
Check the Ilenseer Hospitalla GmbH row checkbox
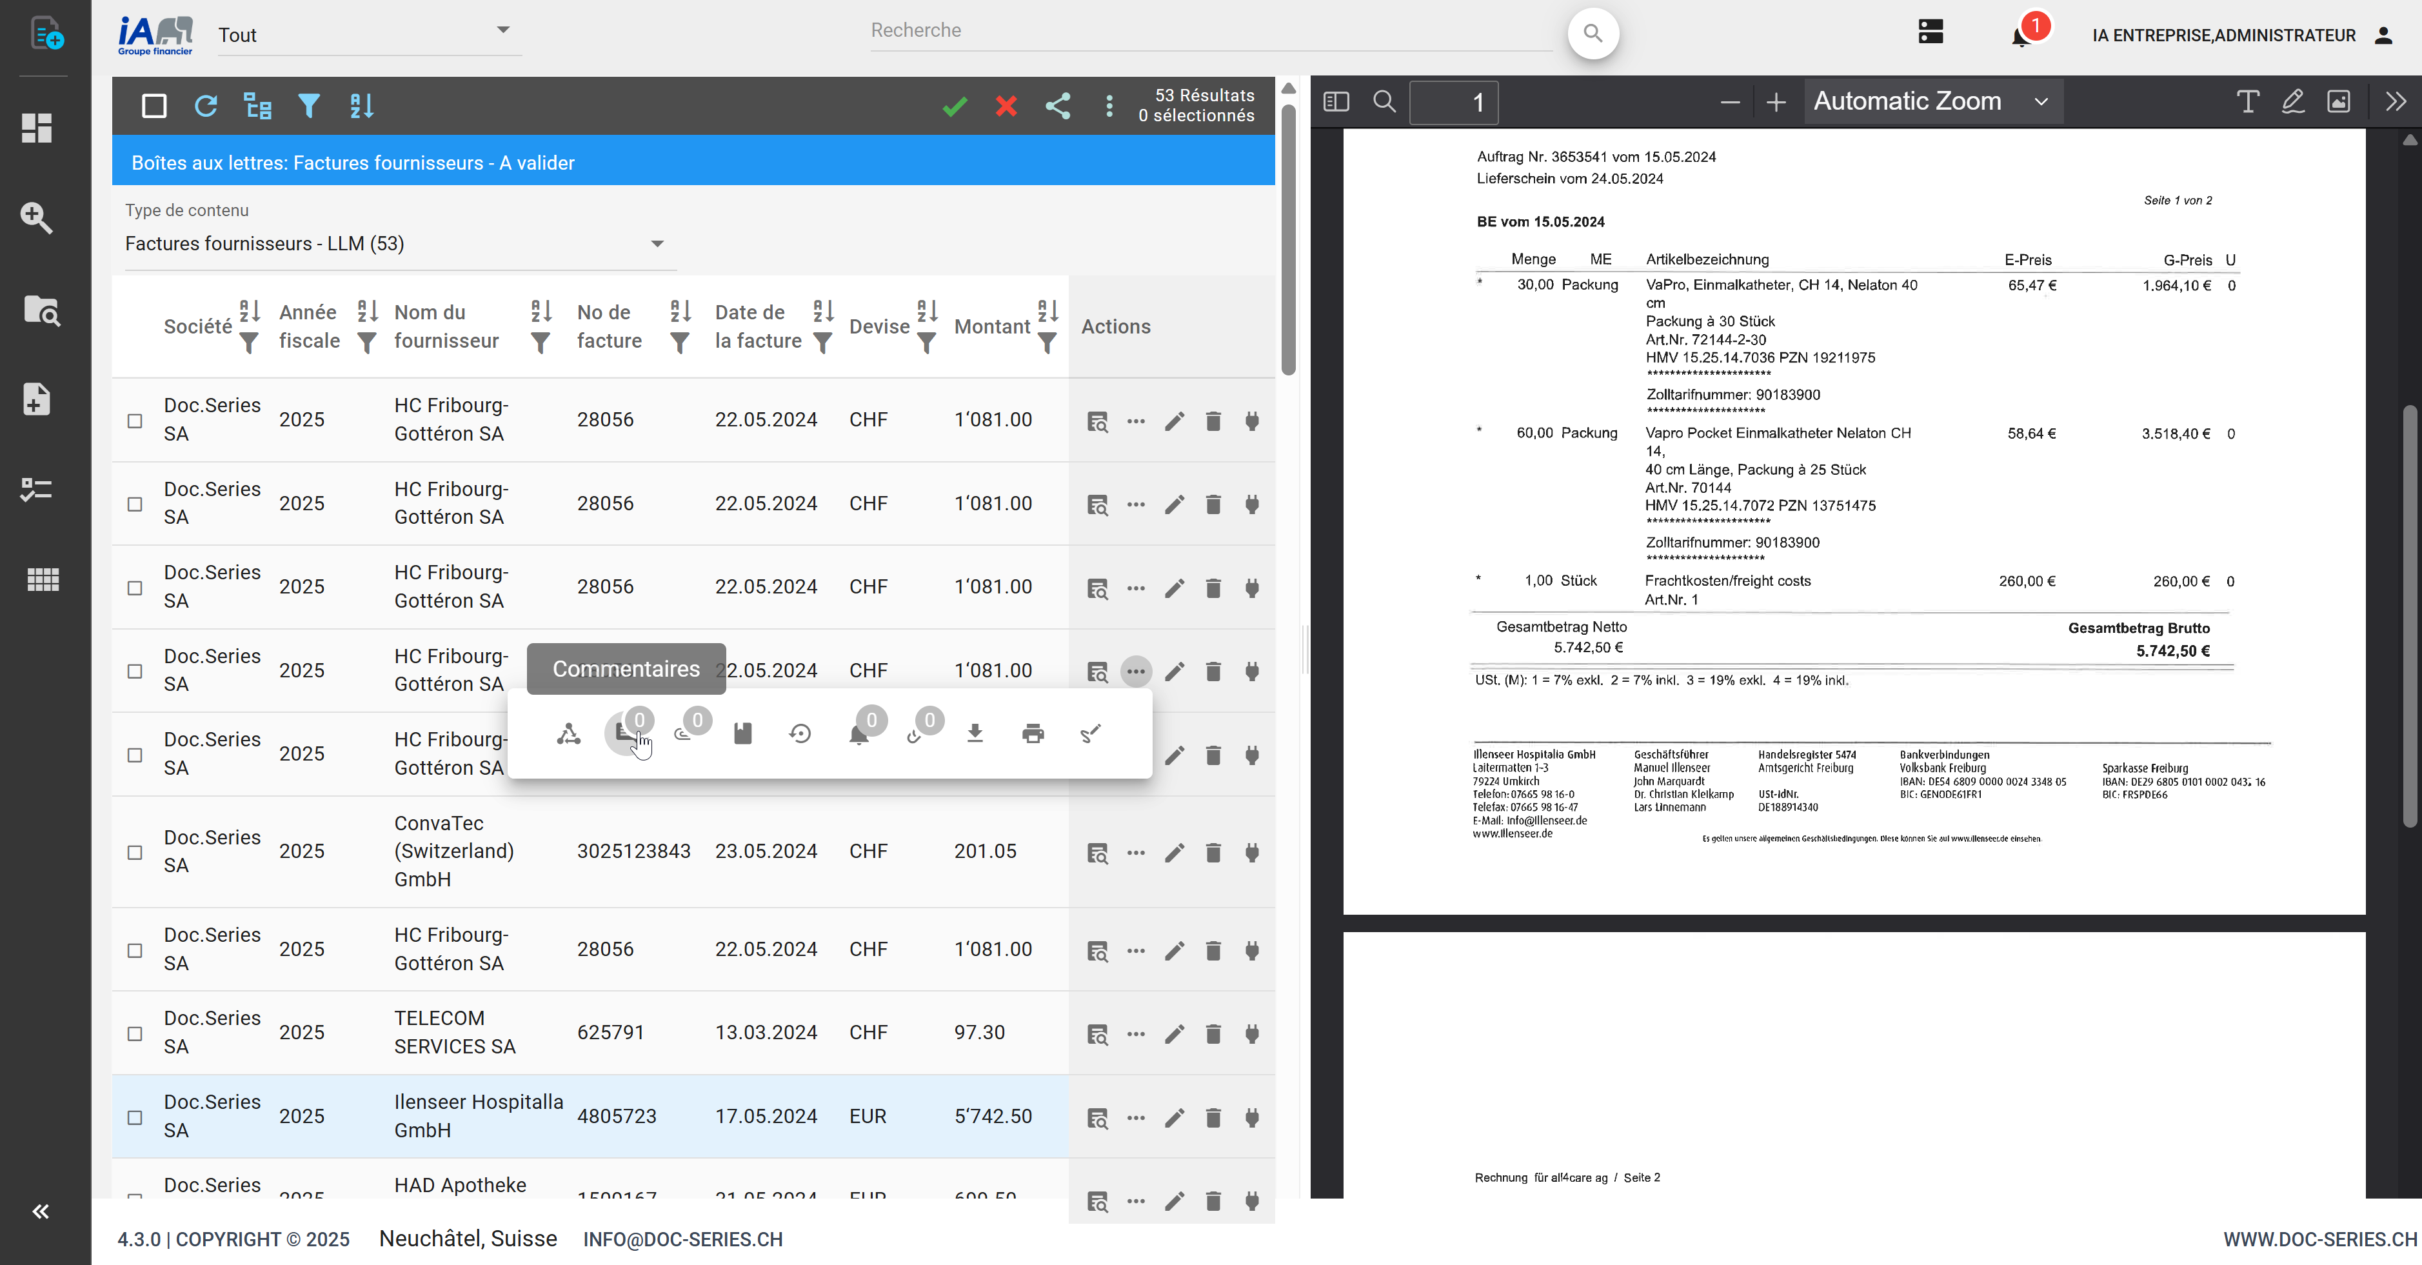click(135, 1117)
